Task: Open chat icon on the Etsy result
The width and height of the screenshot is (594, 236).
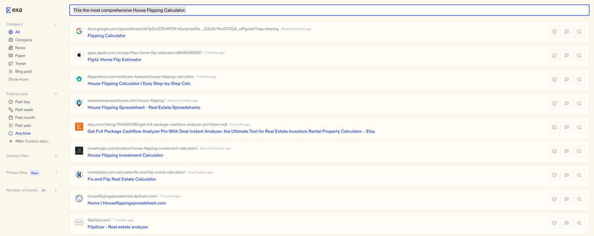Action: 566,127
